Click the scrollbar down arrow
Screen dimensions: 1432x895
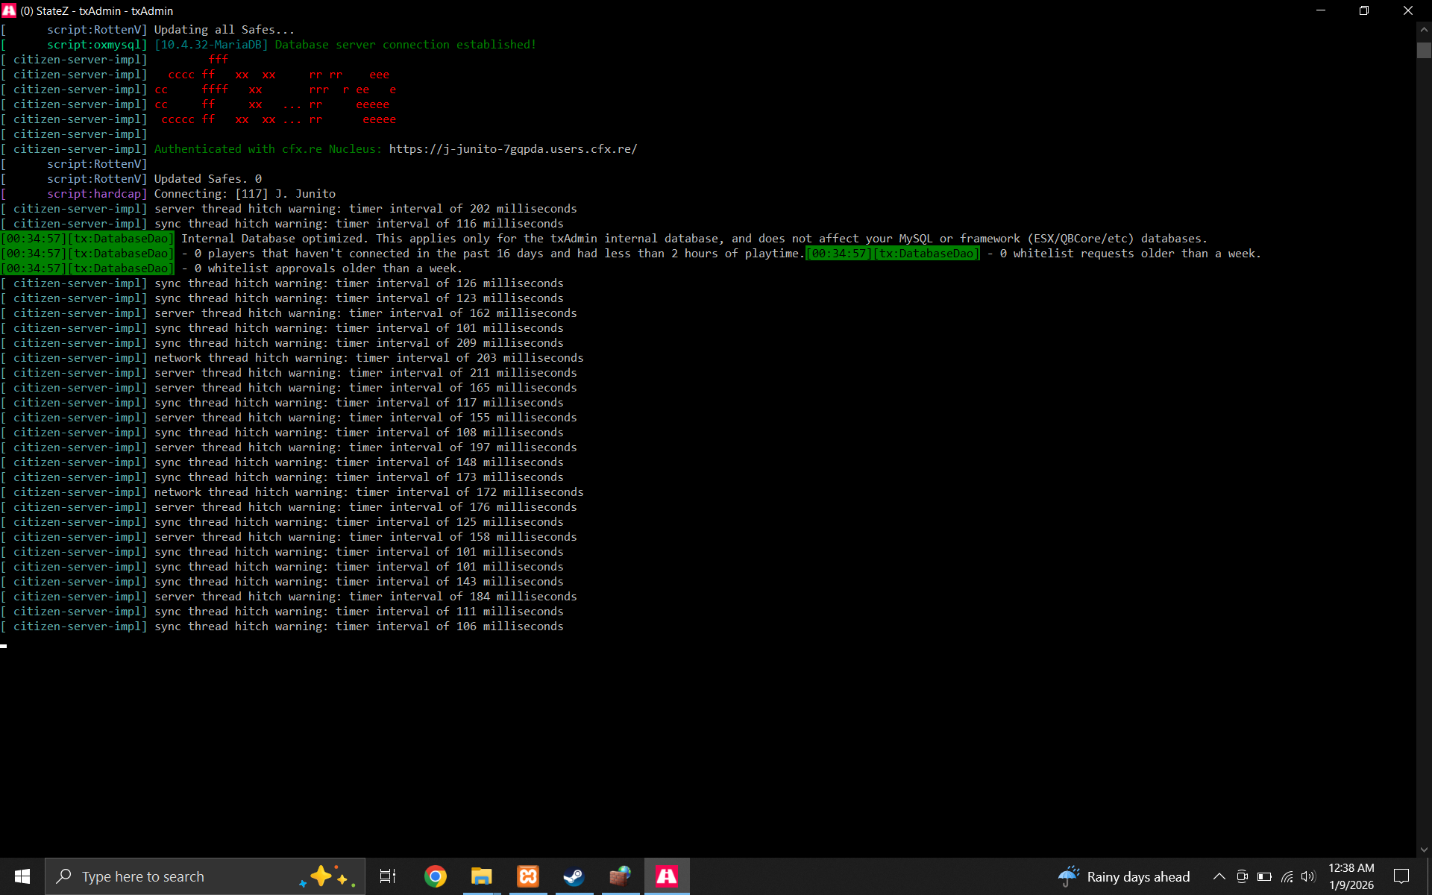(x=1424, y=850)
